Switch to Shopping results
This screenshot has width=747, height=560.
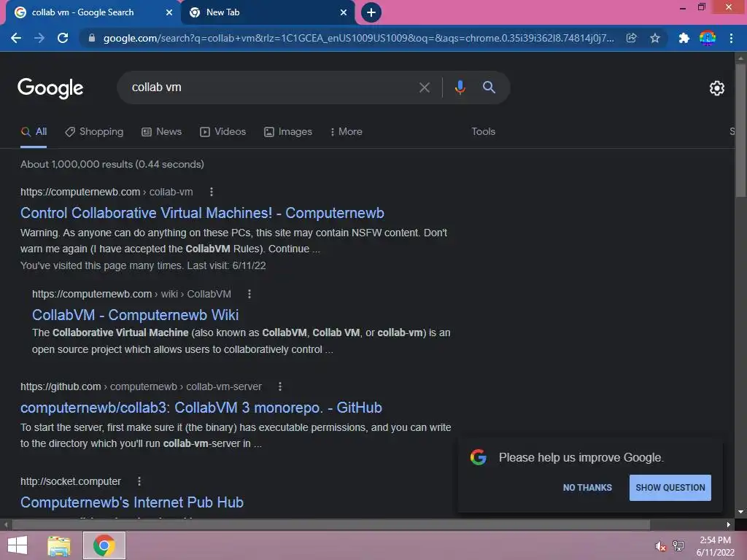pyautogui.click(x=94, y=132)
